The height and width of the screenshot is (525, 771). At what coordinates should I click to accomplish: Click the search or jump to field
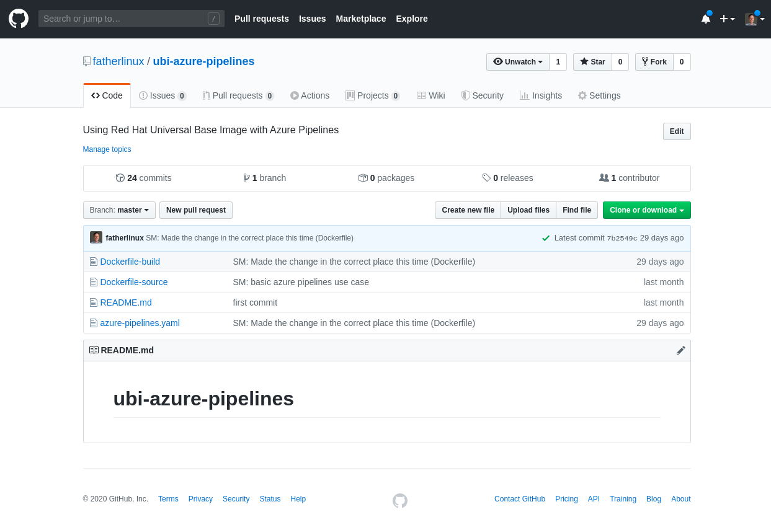[x=124, y=19]
